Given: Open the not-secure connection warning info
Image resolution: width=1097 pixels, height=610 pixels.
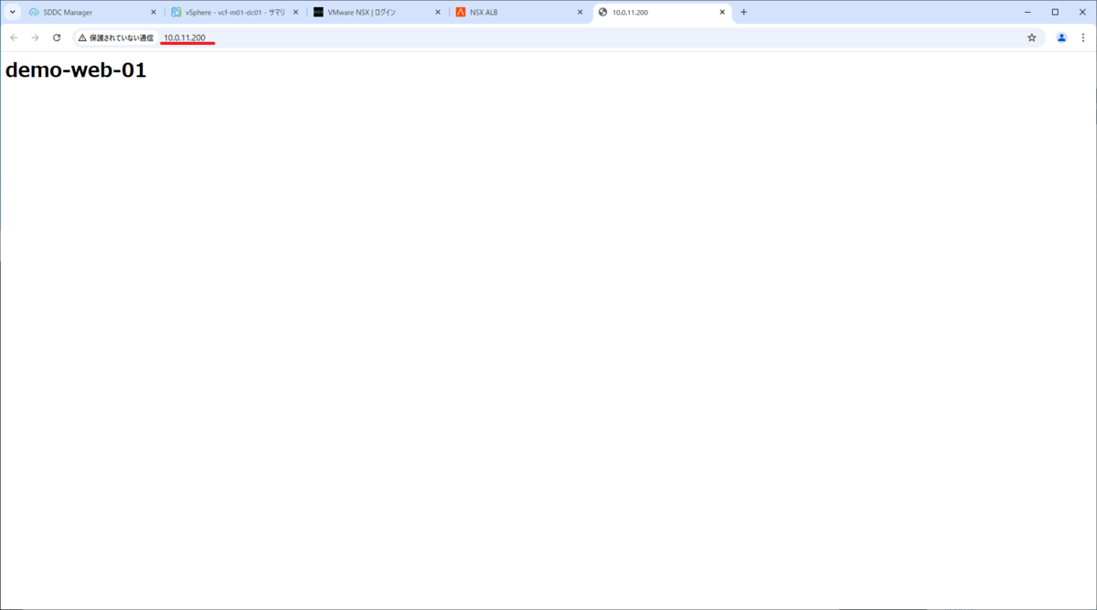Looking at the screenshot, I should click(115, 37).
